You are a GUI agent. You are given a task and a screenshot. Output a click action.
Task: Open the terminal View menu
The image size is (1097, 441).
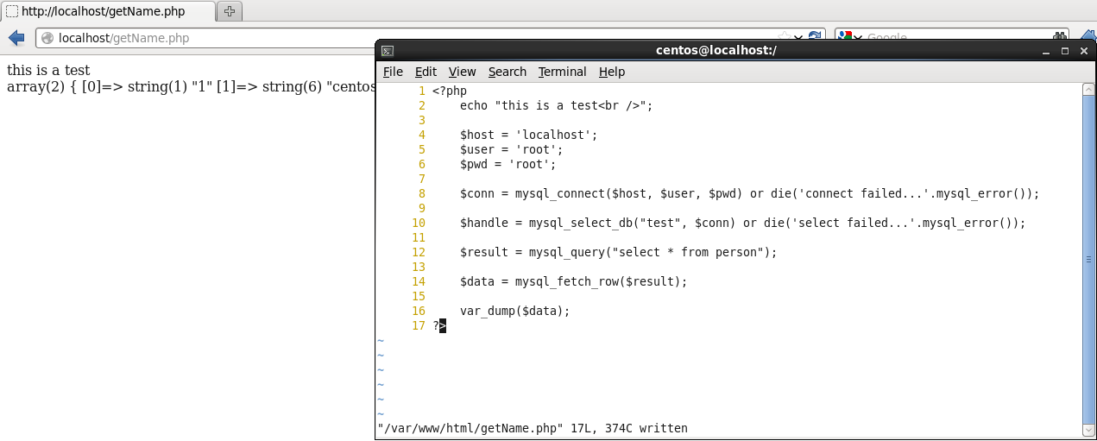point(462,72)
